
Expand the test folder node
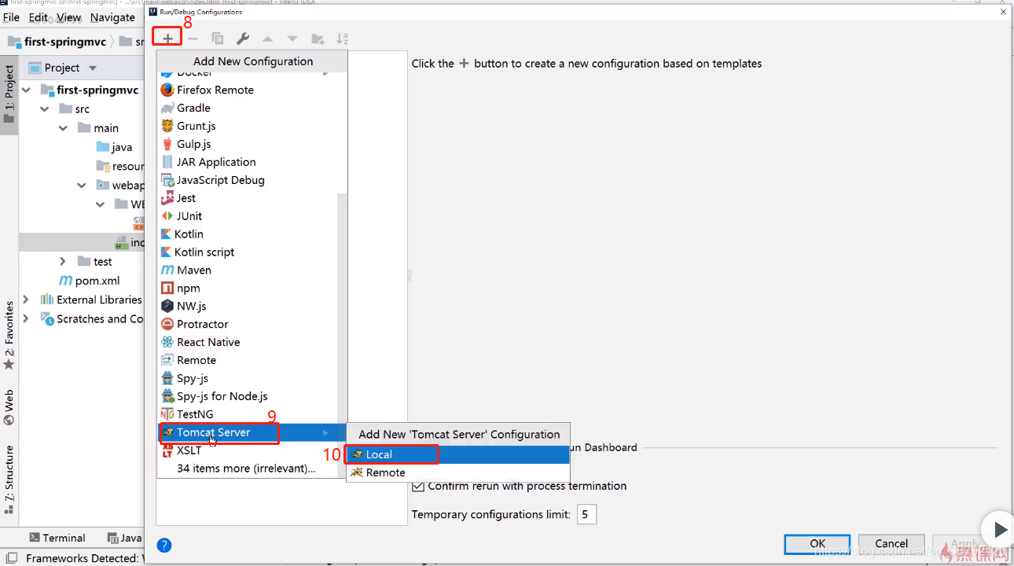[x=64, y=262]
